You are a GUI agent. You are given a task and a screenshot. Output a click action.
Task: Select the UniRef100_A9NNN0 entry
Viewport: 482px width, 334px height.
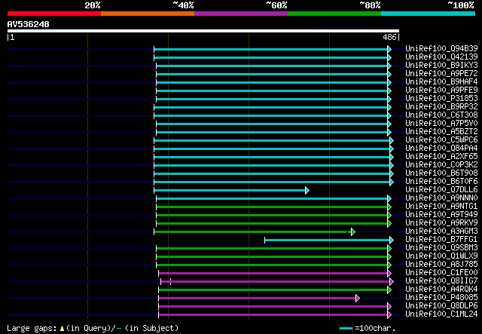(x=441, y=198)
